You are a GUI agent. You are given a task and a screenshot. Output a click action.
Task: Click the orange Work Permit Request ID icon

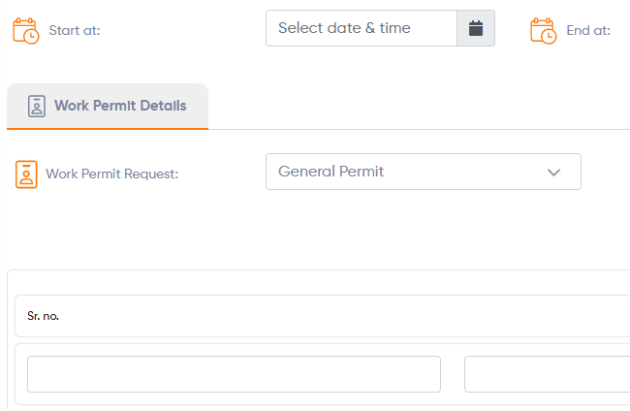(x=26, y=174)
